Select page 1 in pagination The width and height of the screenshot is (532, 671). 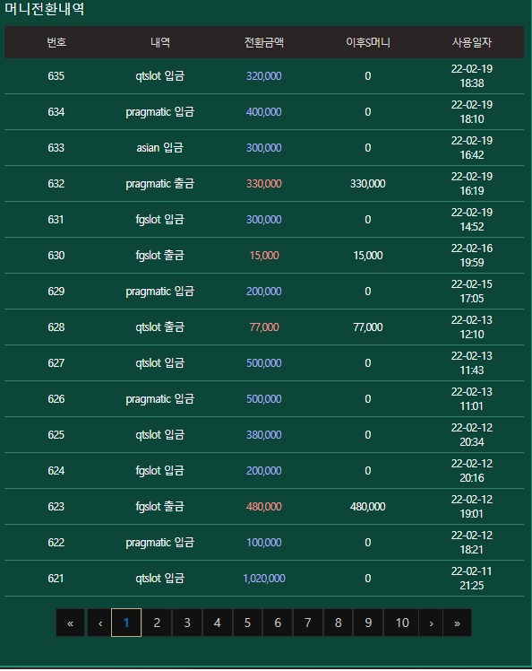[x=126, y=623]
